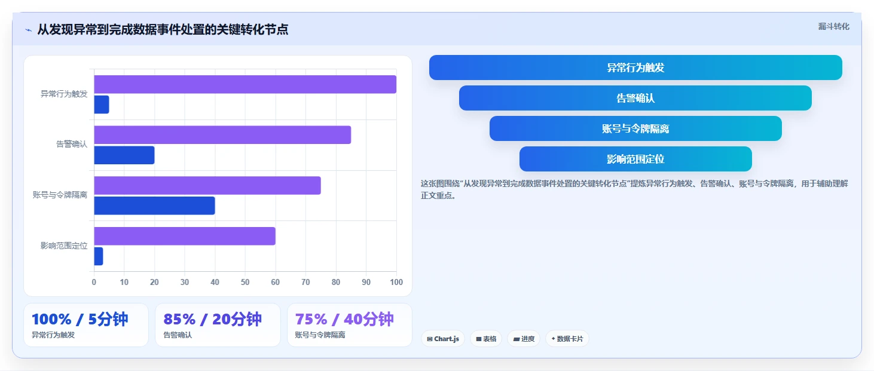Click the x-axis tick label 20
874x371 pixels.
coord(154,282)
